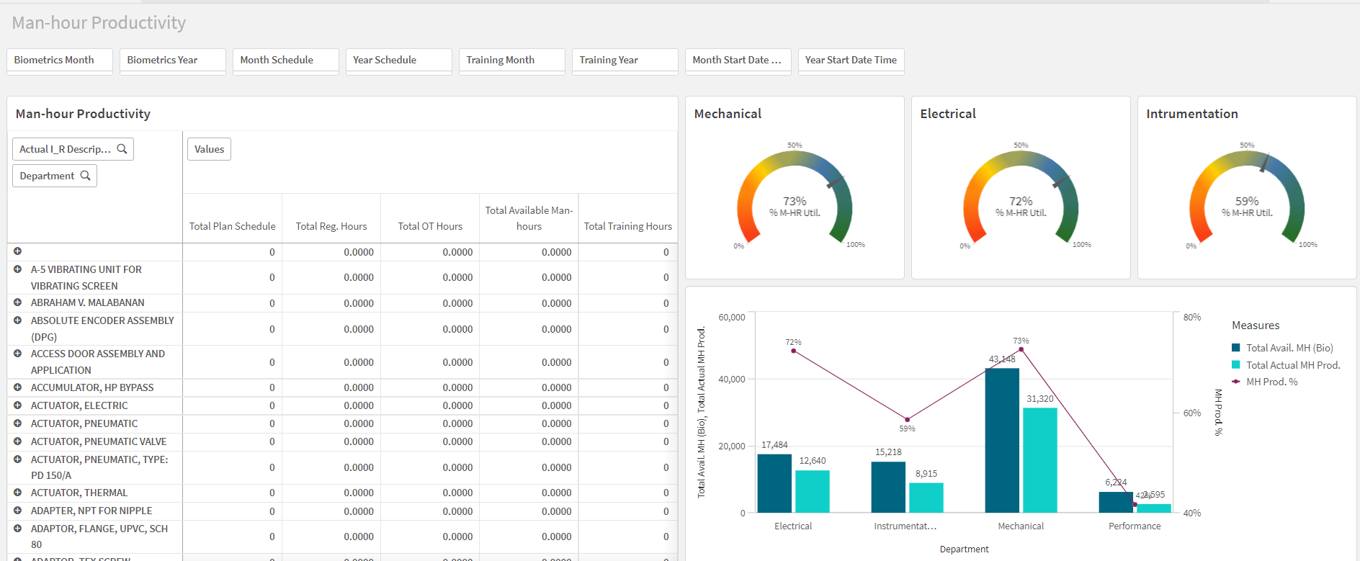
Task: Toggle MH Prod. % legend line item
Action: click(1271, 382)
